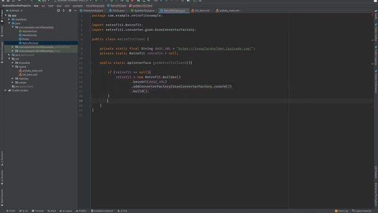Toggle the Build Variants side tab
The height and width of the screenshot is (213, 378).
(2, 197)
